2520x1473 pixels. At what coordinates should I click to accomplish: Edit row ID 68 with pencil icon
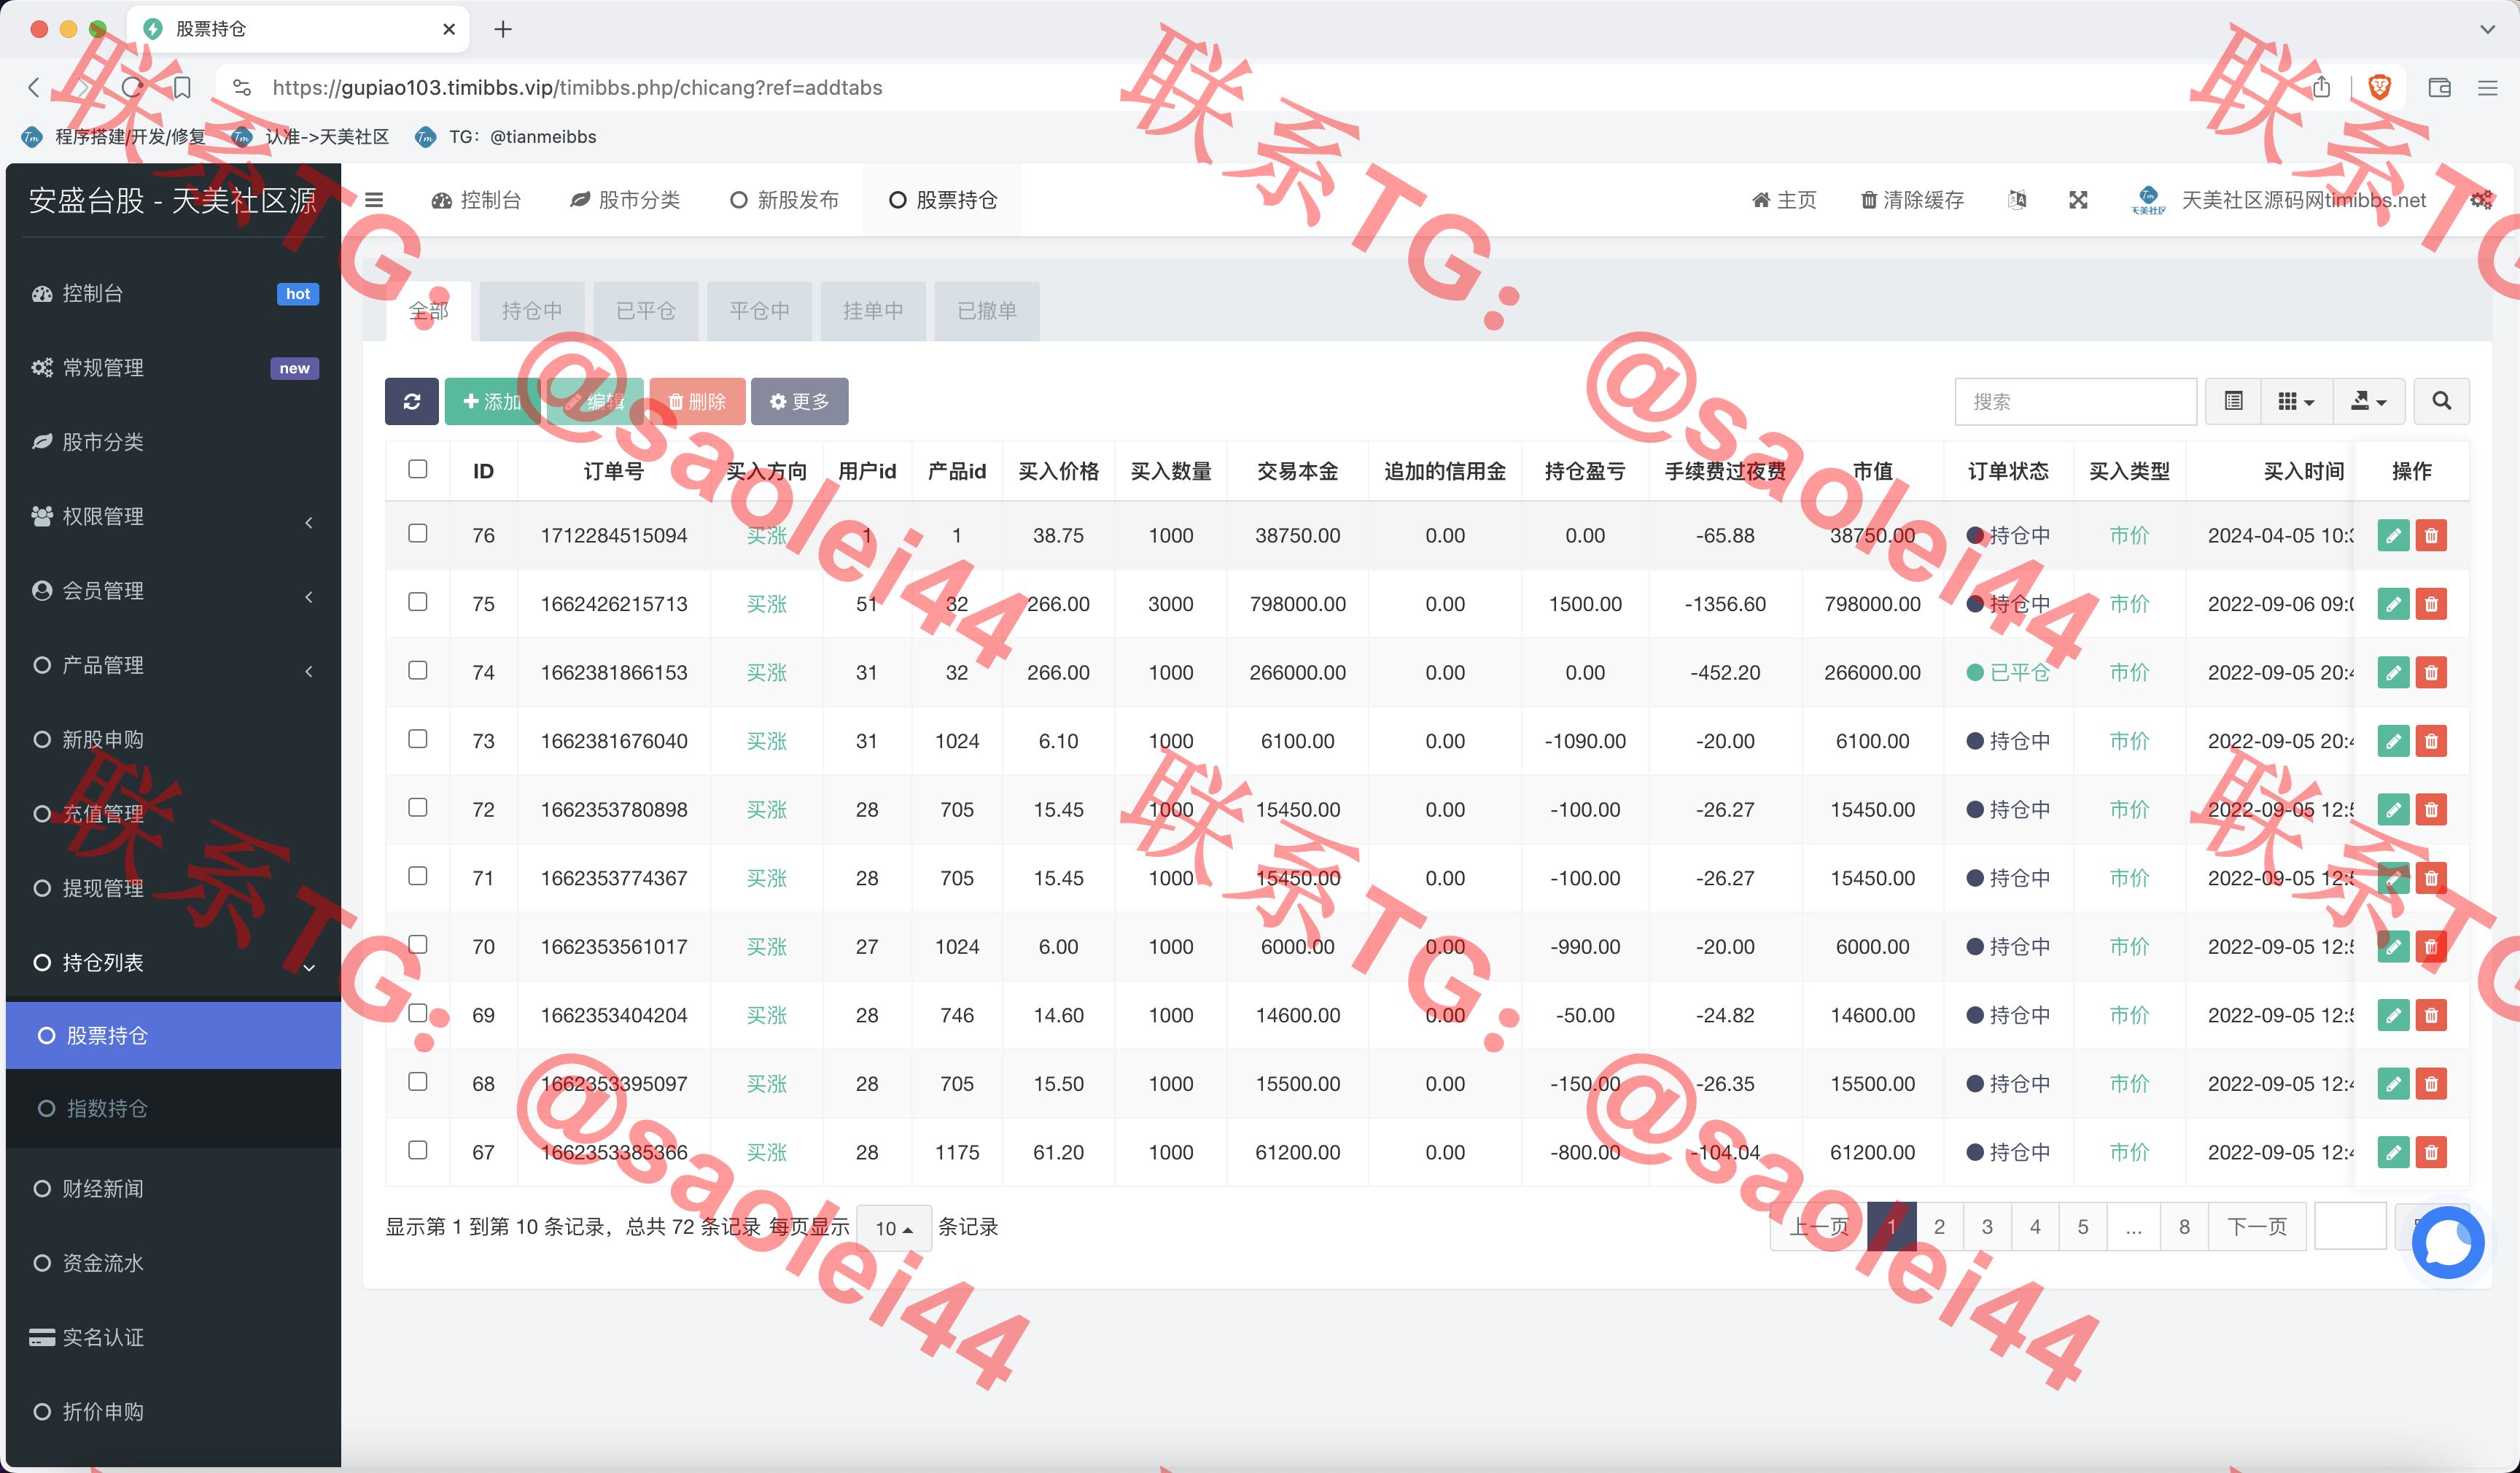(2393, 1083)
